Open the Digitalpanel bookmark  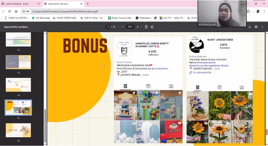(143, 18)
